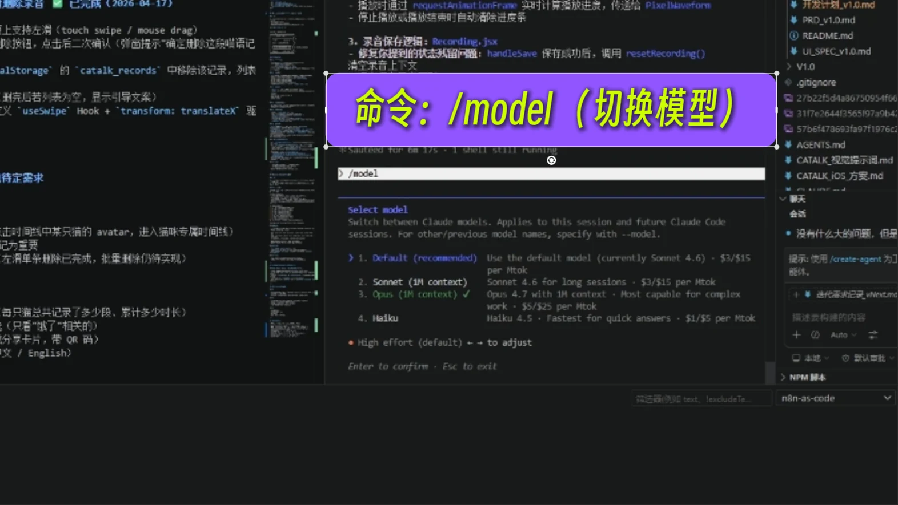
Task: Click the /create-agent link
Action: point(855,259)
